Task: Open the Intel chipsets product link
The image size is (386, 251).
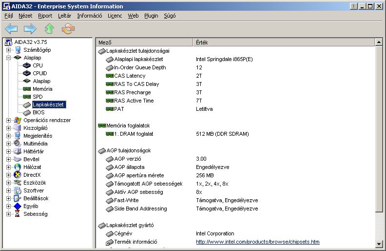Action: pos(258,242)
